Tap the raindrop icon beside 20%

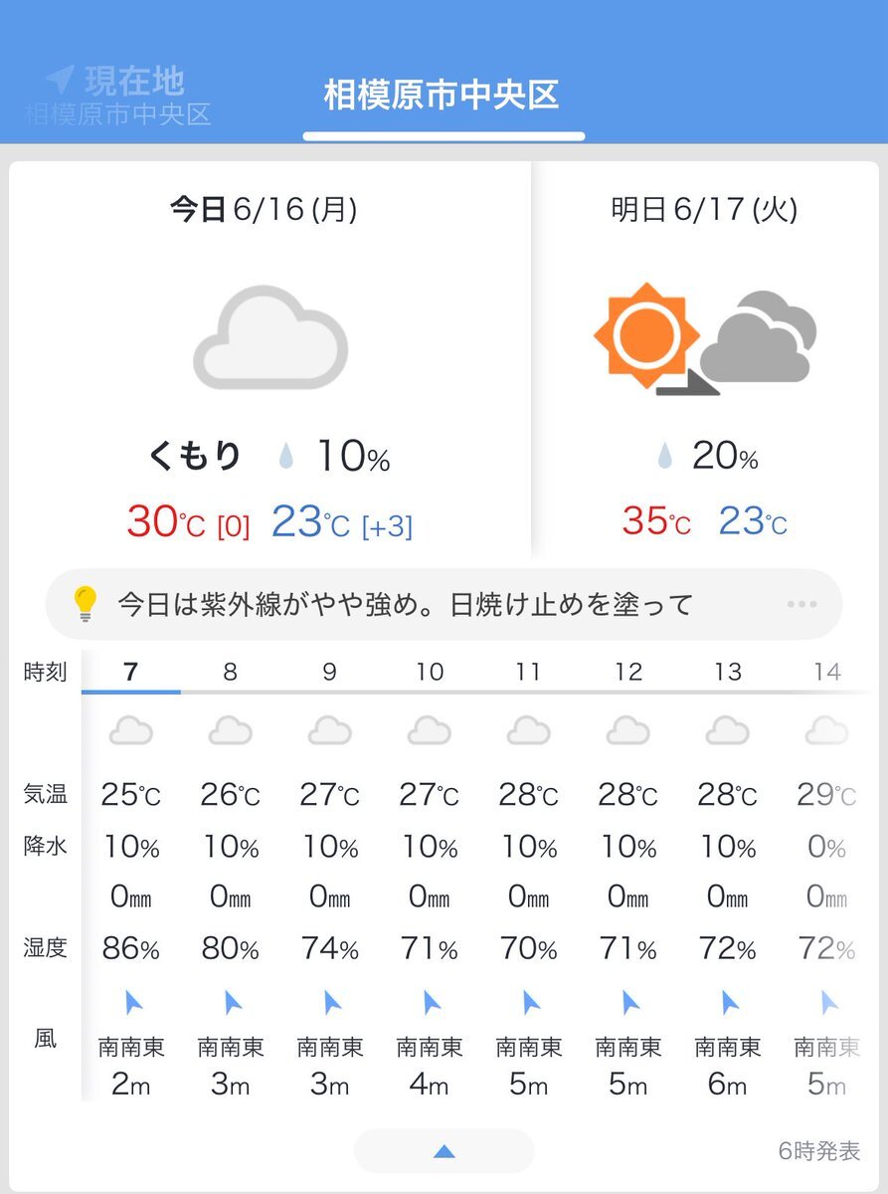click(664, 458)
